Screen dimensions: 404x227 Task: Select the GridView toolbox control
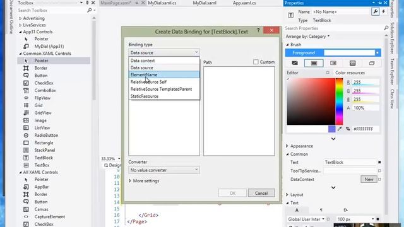coord(43,113)
